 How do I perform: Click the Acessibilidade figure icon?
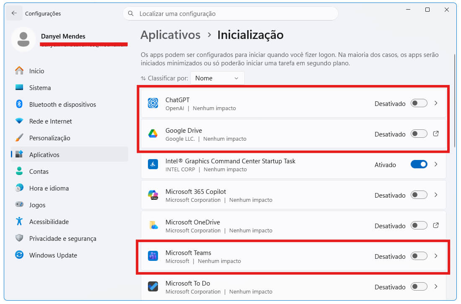(19, 221)
